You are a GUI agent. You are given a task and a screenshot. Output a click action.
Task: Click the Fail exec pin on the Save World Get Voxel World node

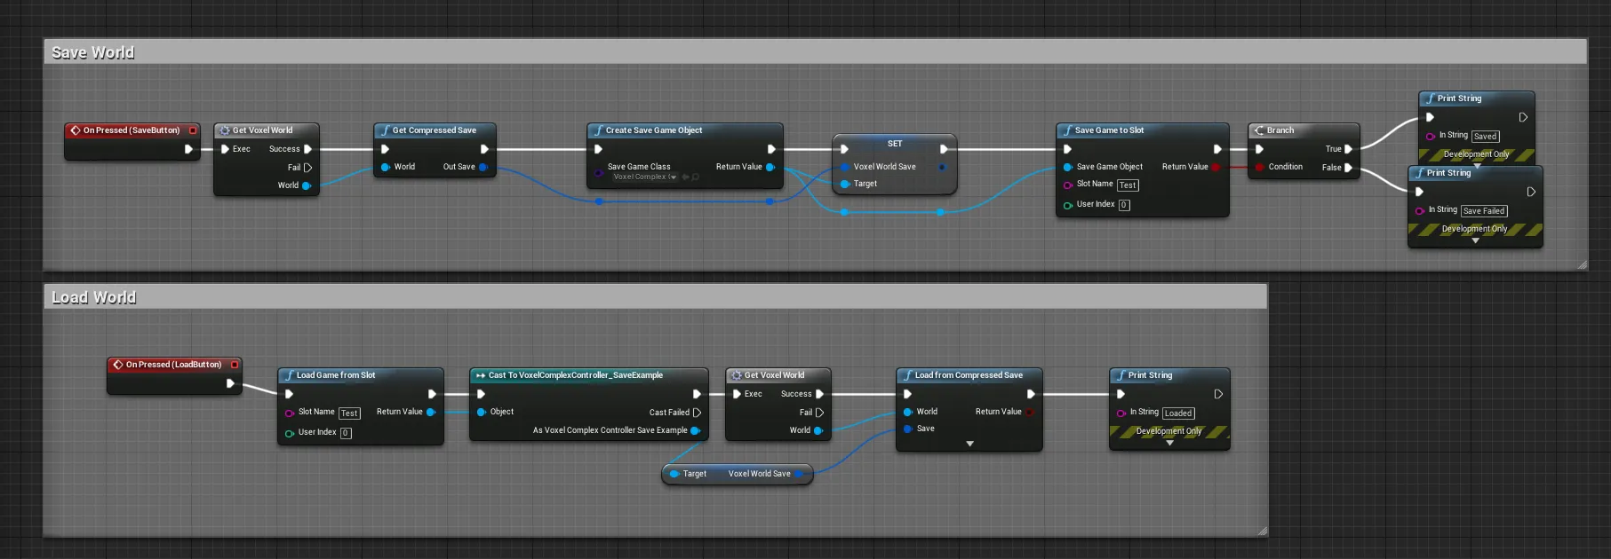click(307, 168)
